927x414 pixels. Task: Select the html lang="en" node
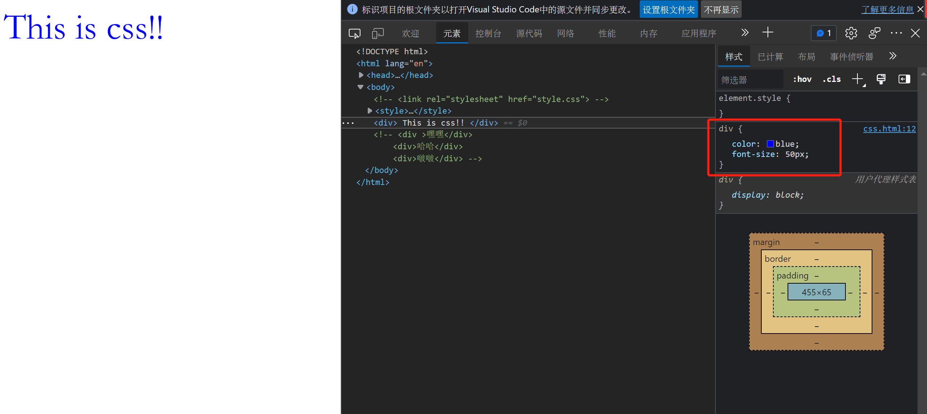click(394, 63)
